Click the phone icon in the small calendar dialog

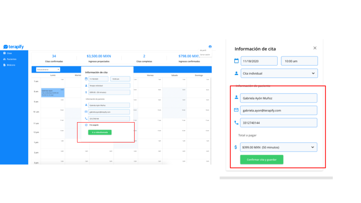(x=86, y=119)
